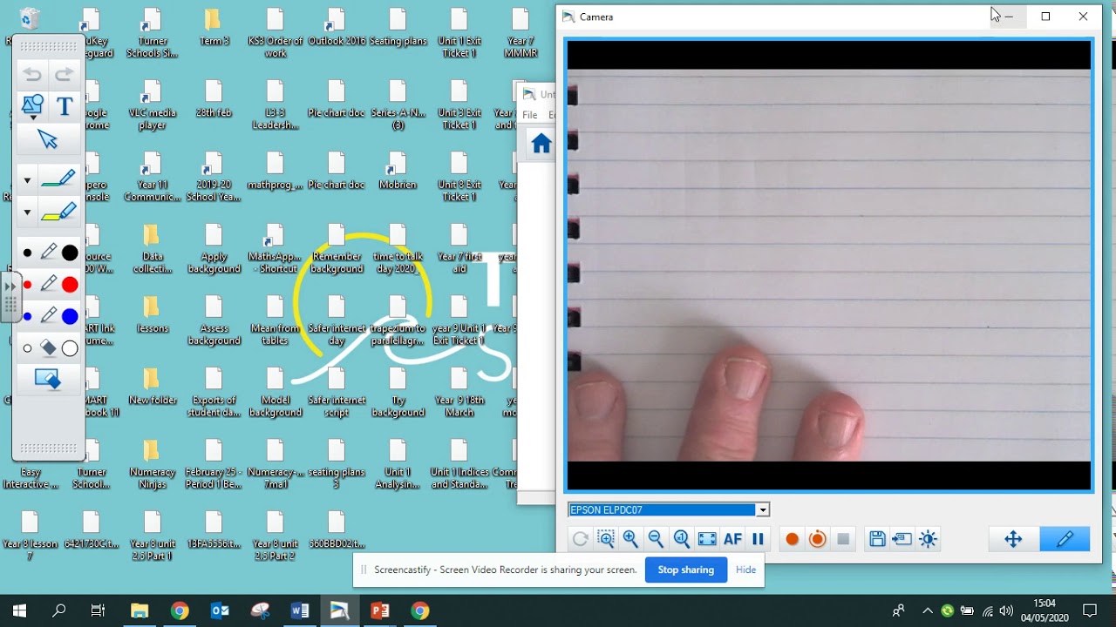Expand the pen options dropdown arrow
The image size is (1116, 627).
pos(27,180)
